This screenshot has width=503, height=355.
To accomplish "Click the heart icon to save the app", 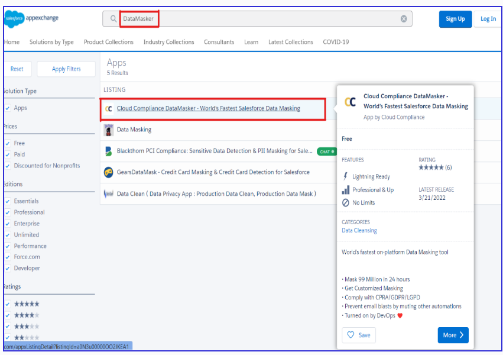I will click(351, 335).
